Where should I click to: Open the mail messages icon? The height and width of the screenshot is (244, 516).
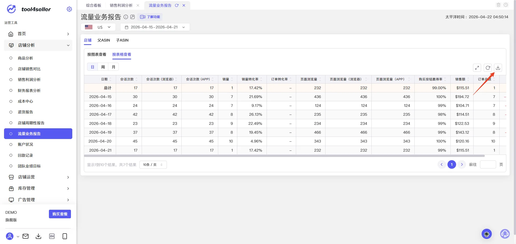[x=26, y=236]
